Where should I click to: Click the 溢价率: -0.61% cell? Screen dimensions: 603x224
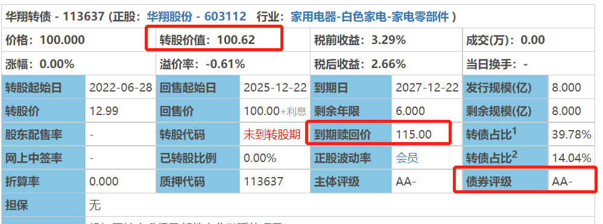pyautogui.click(x=233, y=64)
